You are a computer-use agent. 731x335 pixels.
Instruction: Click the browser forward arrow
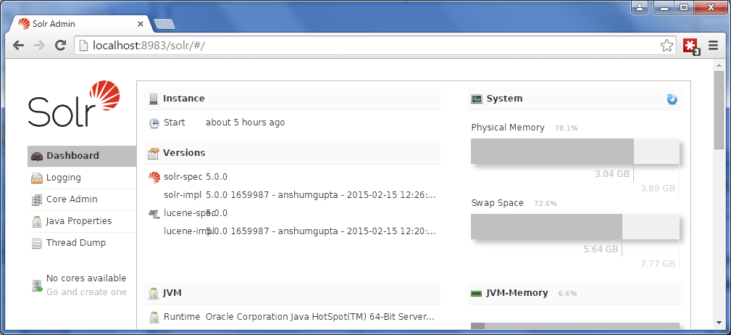coord(40,45)
